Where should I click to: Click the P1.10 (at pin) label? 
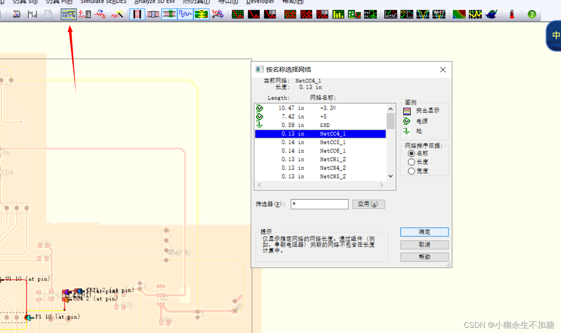[x=57, y=317]
